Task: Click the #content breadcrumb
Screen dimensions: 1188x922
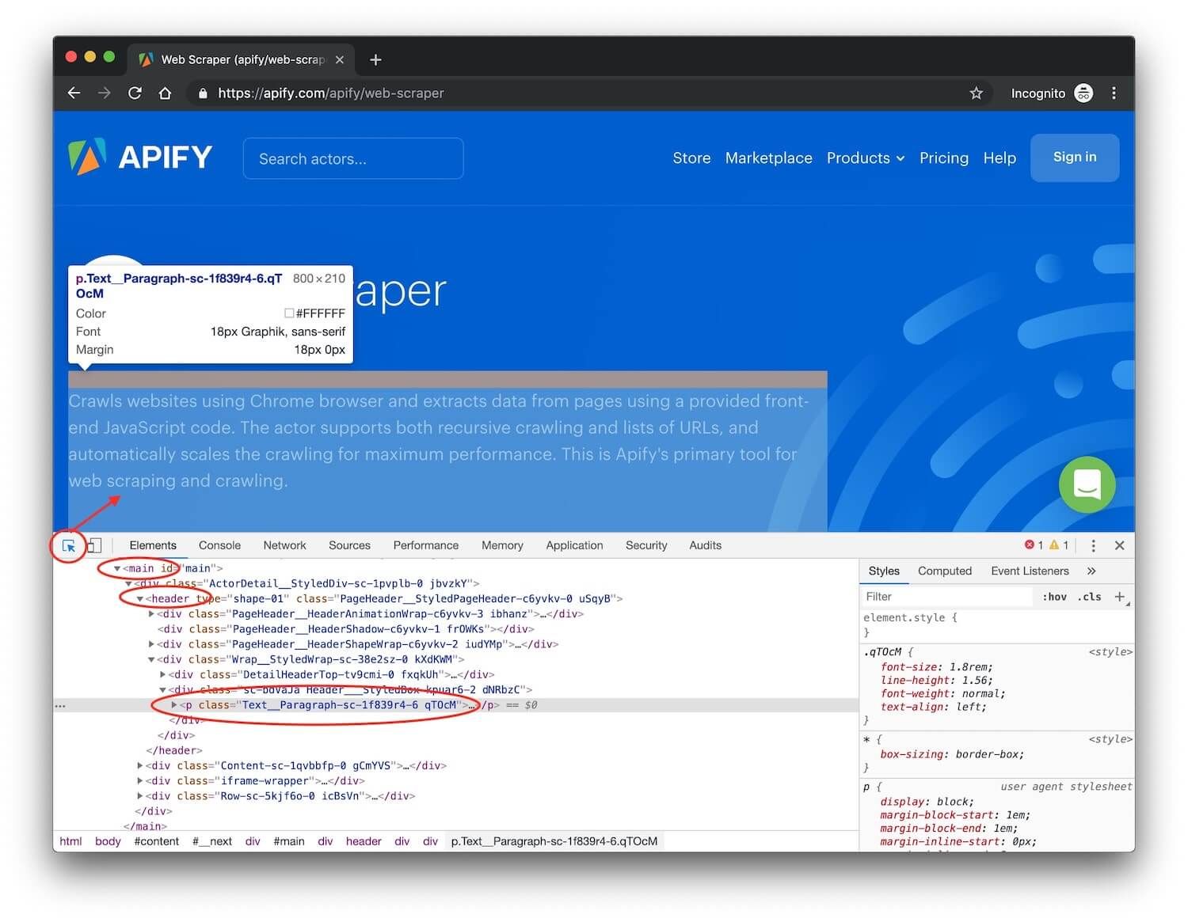Action: pyautogui.click(x=156, y=841)
